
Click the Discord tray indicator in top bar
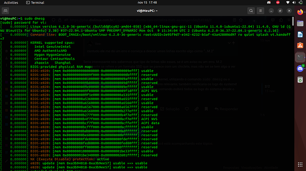(269, 3)
